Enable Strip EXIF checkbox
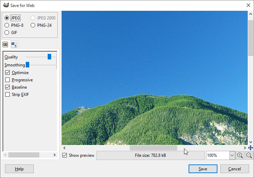The height and width of the screenshot is (178, 254). pyautogui.click(x=8, y=95)
